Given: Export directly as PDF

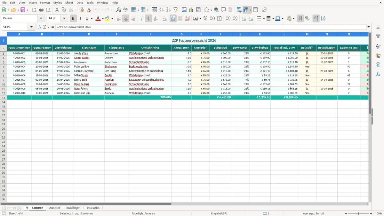Looking at the screenshot, I should [34, 10].
